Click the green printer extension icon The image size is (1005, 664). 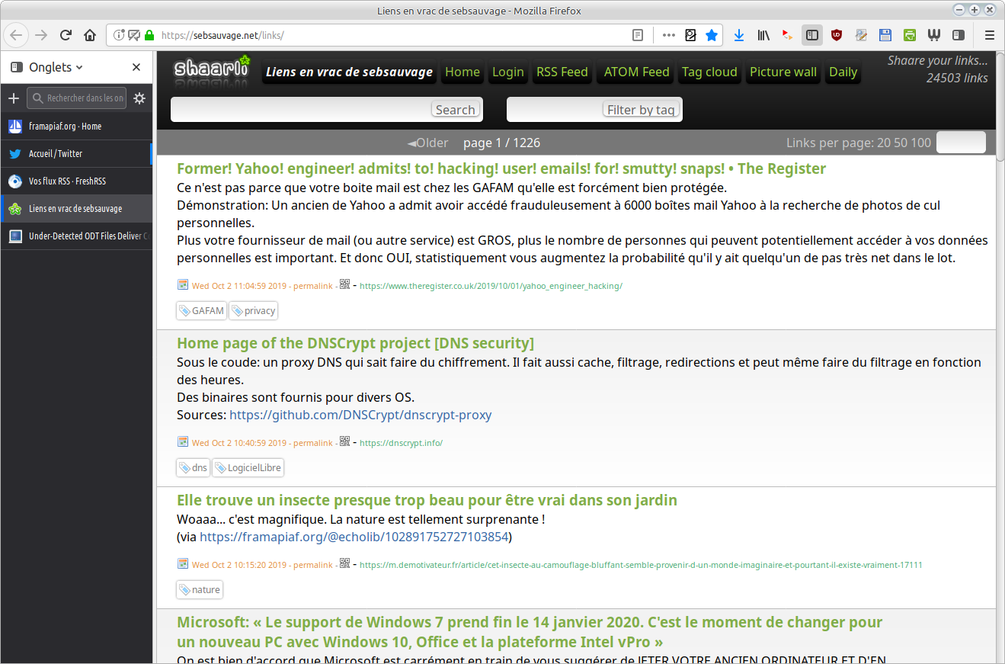[x=910, y=35]
